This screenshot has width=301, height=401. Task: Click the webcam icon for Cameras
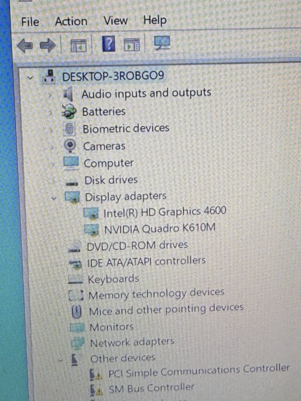(x=70, y=146)
